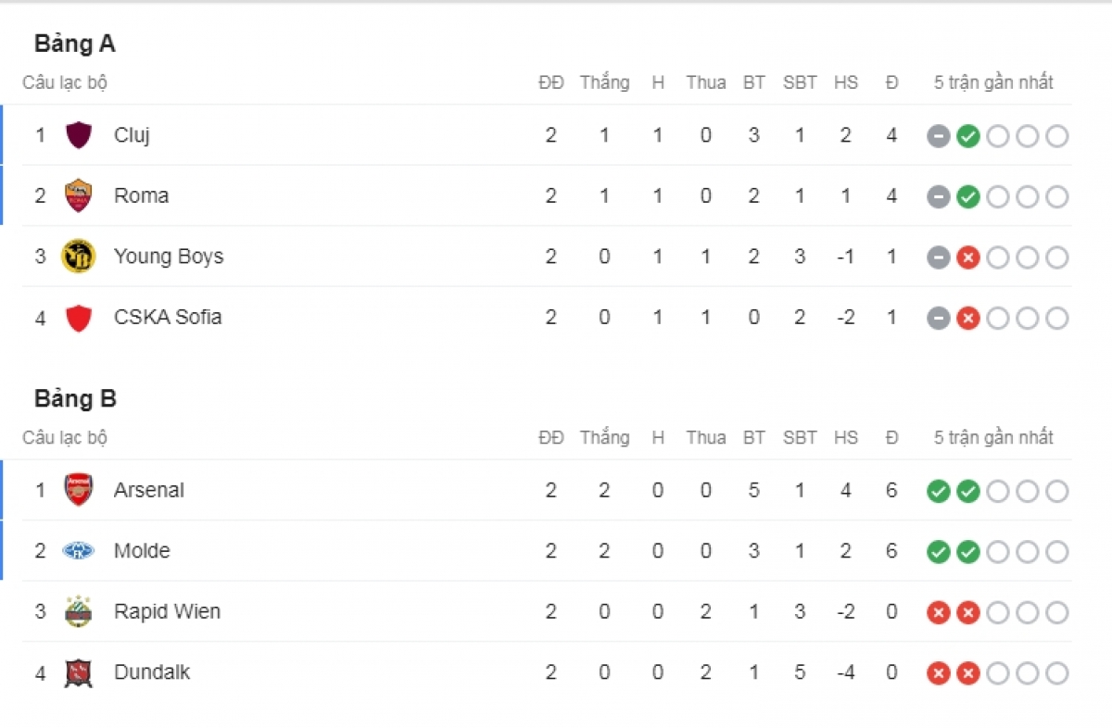Screen dimensions: 1112x728
Task: Click the Arsenal club crest icon
Action: [79, 490]
